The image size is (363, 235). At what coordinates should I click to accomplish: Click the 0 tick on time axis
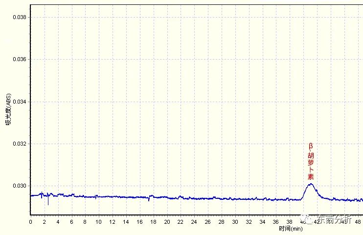click(x=30, y=222)
